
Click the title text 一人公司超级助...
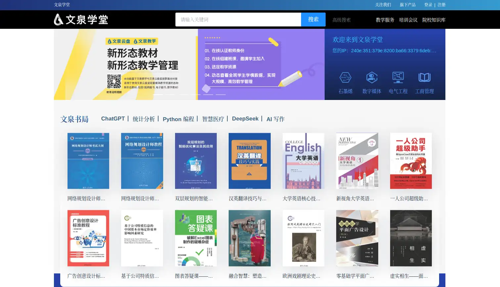(409, 199)
